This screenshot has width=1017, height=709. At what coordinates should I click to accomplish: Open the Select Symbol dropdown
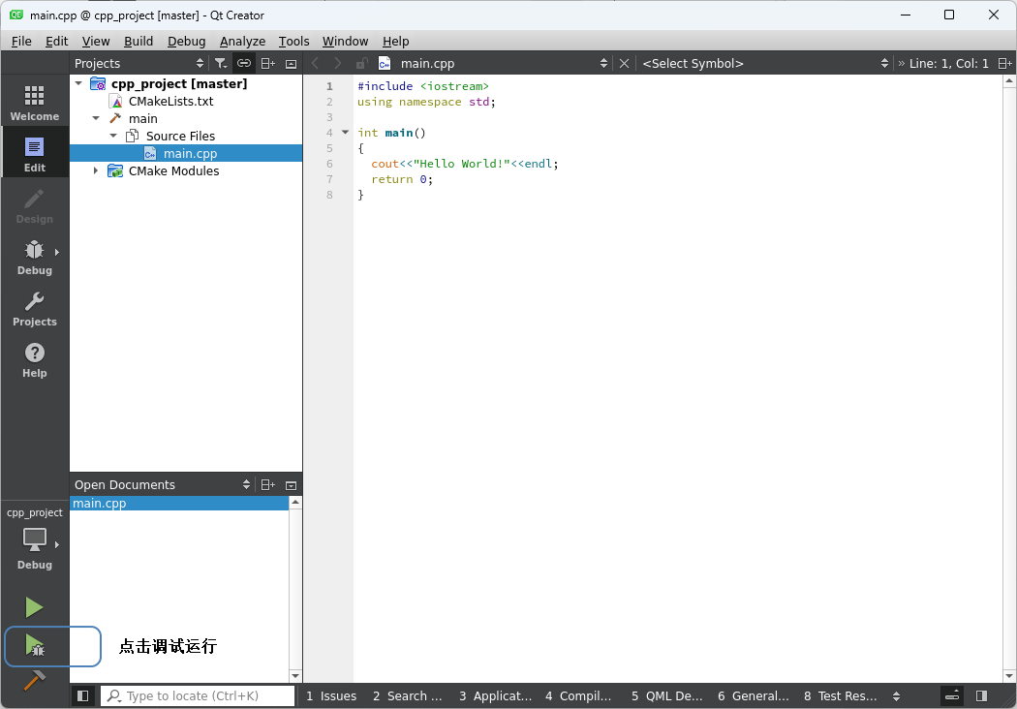884,63
